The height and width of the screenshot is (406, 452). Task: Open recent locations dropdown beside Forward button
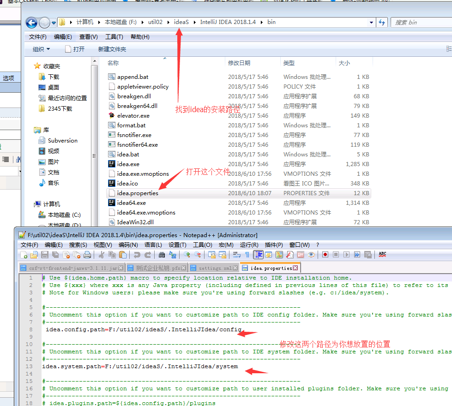coord(54,23)
